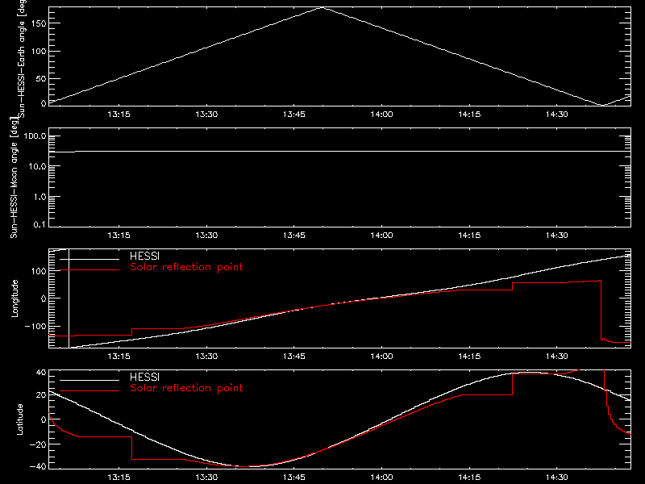Select Solar reflection point label in Longitude plot
This screenshot has height=484, width=645.
click(186, 267)
